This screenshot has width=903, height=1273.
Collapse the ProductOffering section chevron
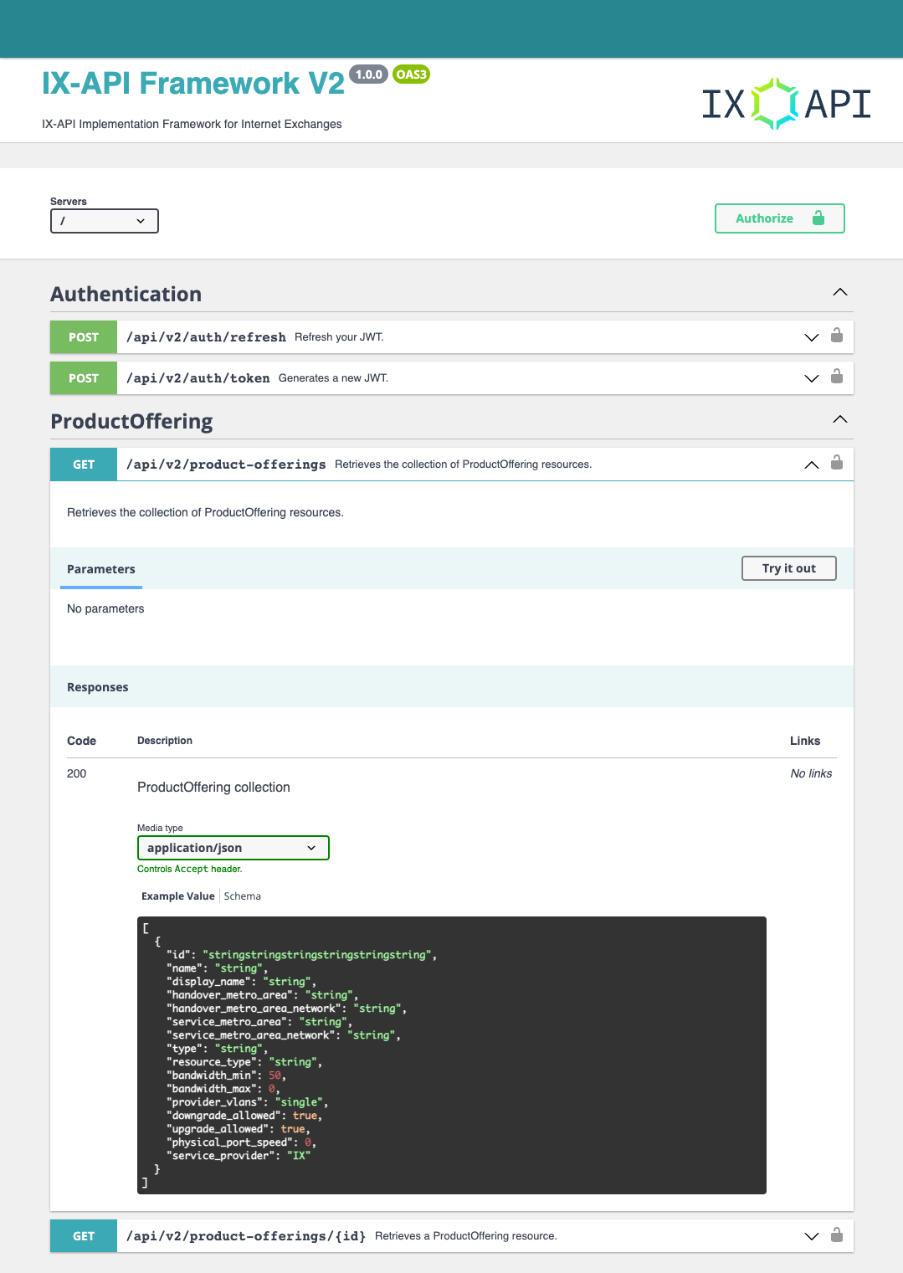840,419
